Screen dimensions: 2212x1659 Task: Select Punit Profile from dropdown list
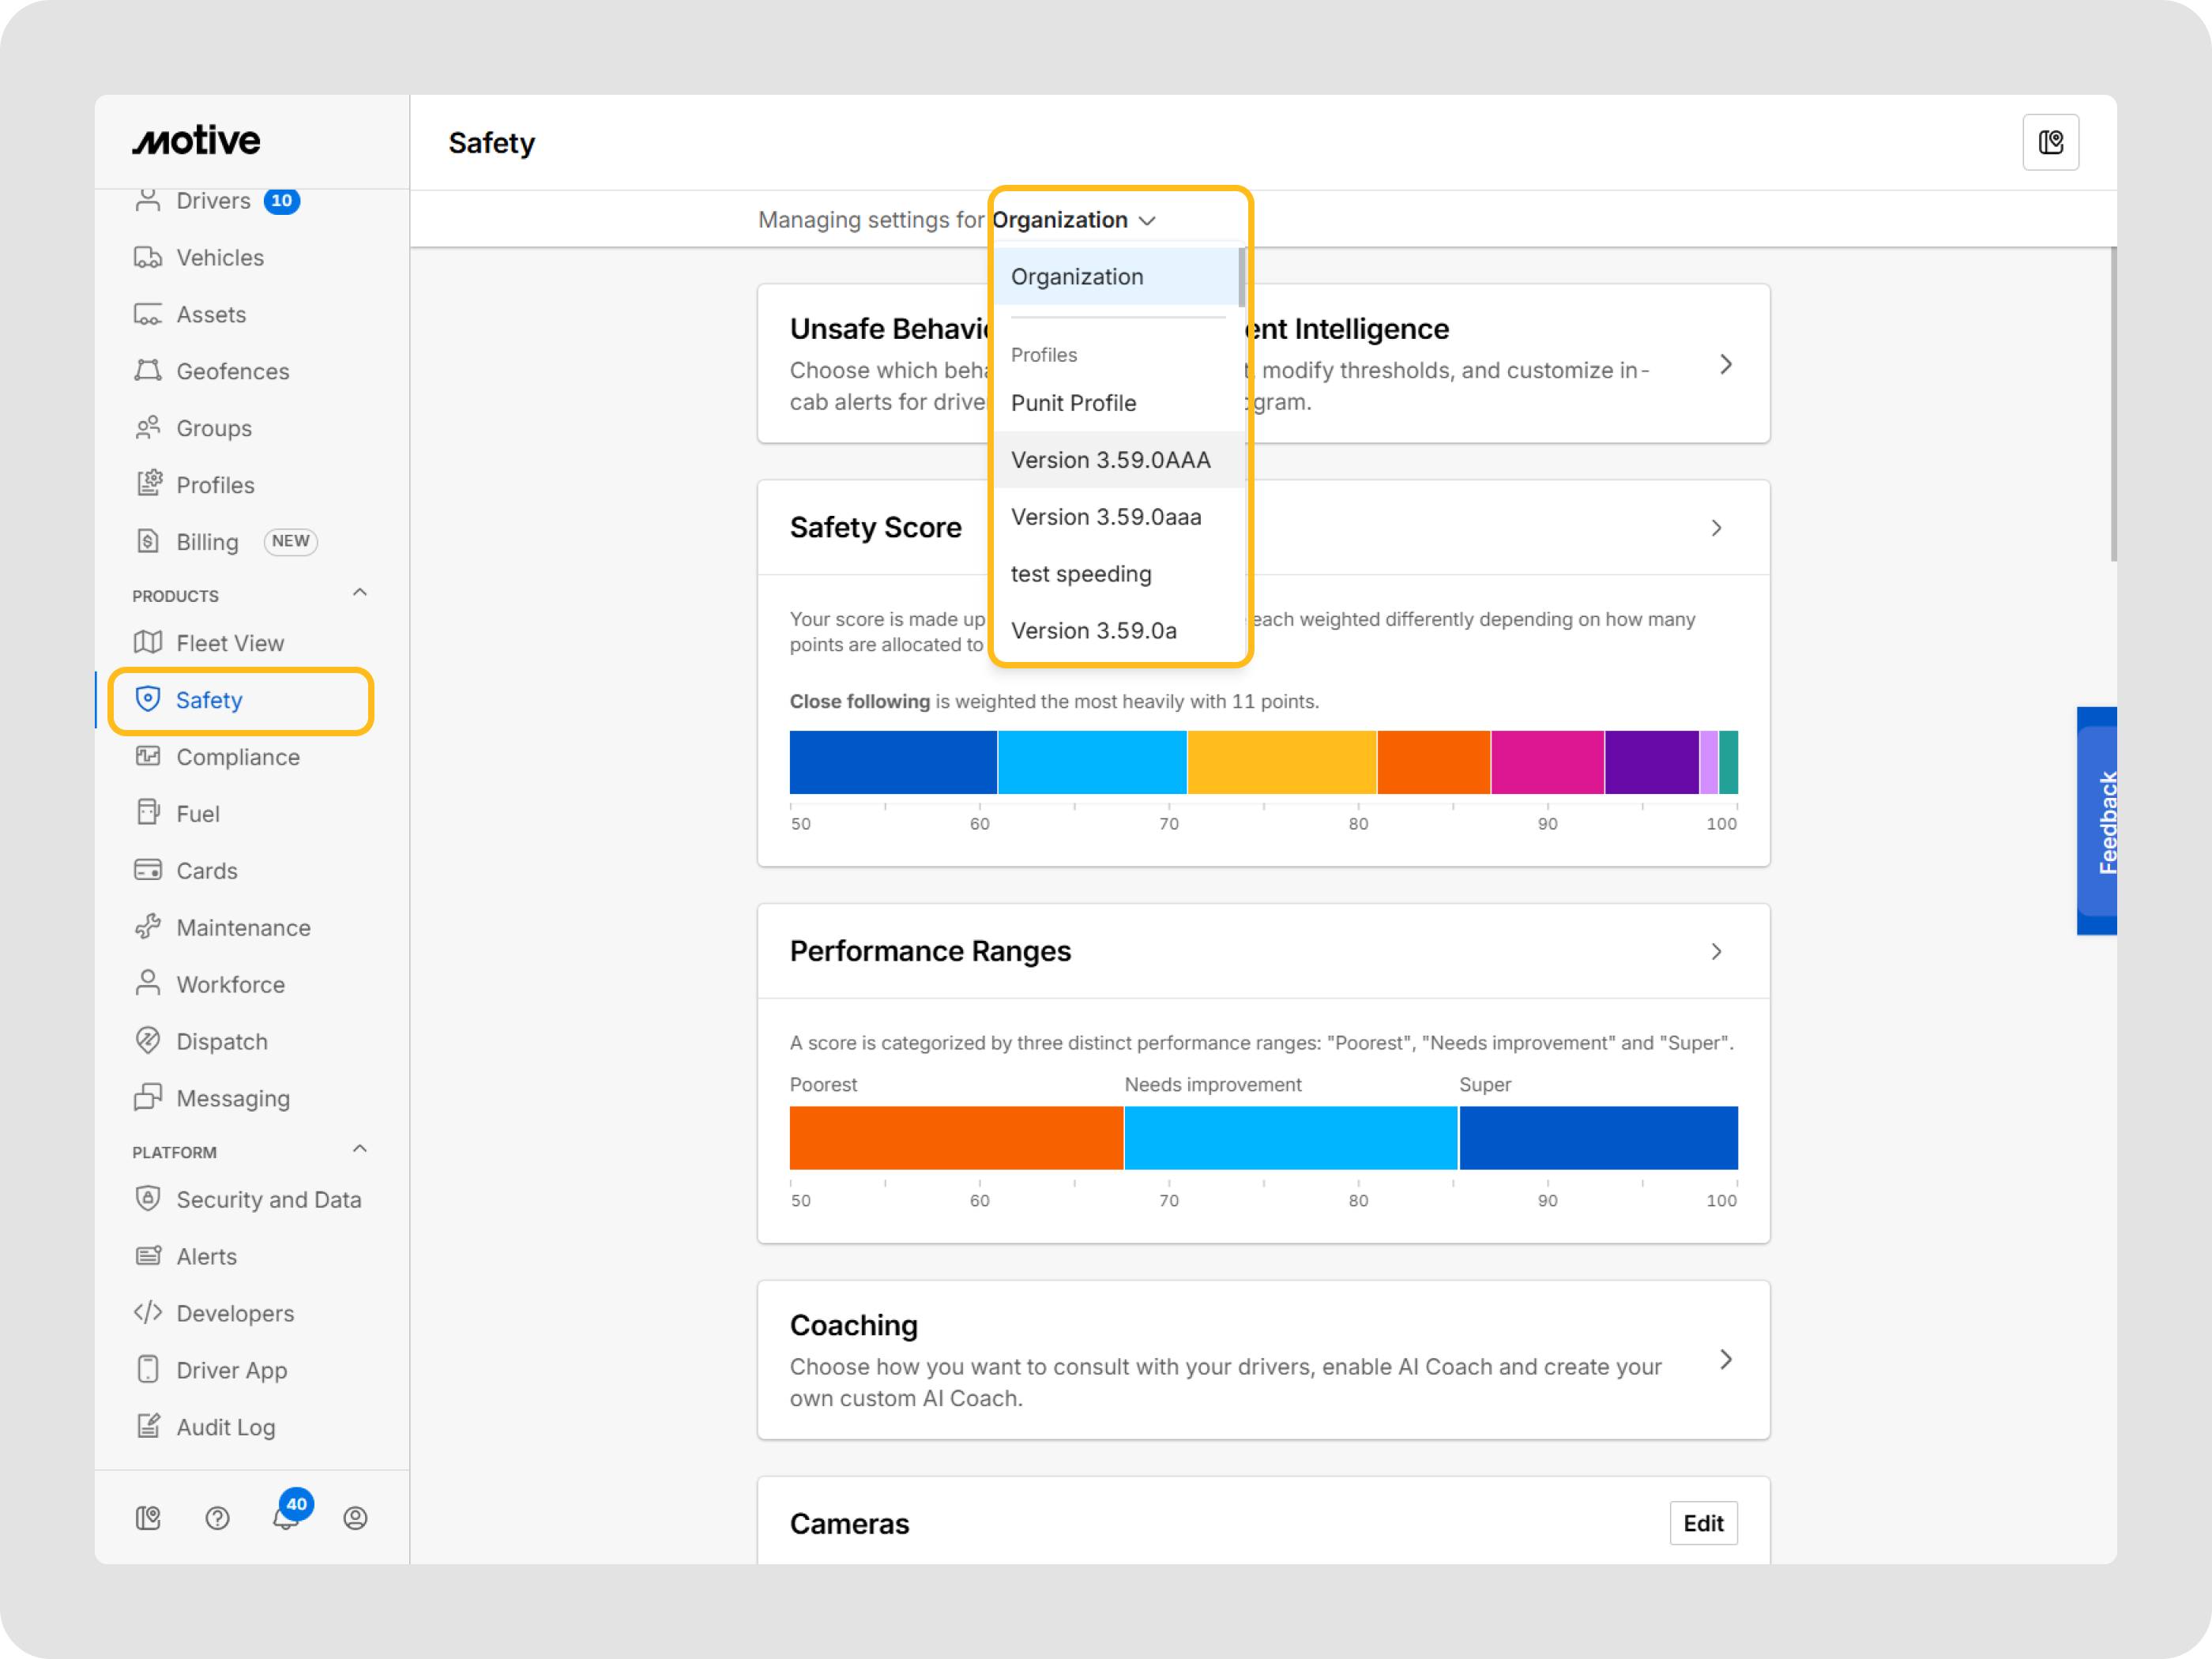1073,403
